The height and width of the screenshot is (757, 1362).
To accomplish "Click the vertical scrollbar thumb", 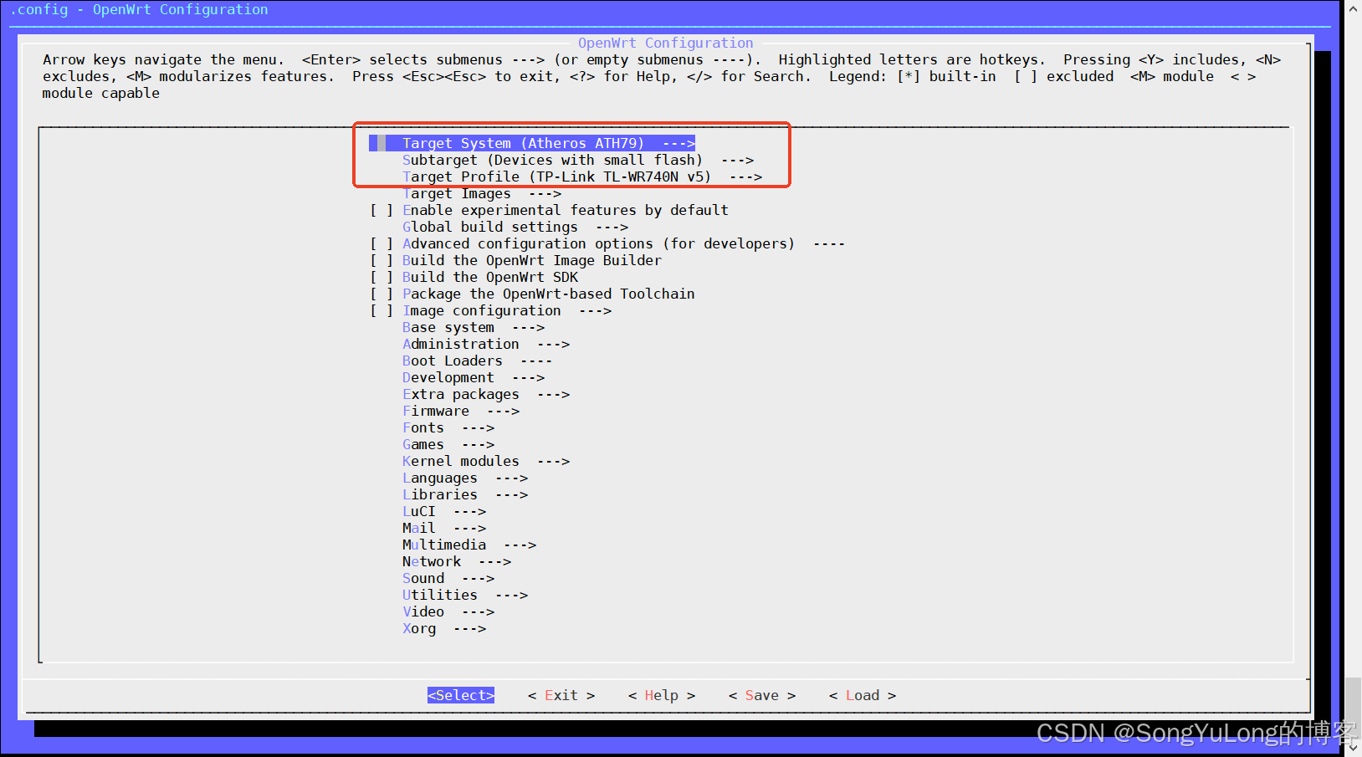I will point(1354,708).
